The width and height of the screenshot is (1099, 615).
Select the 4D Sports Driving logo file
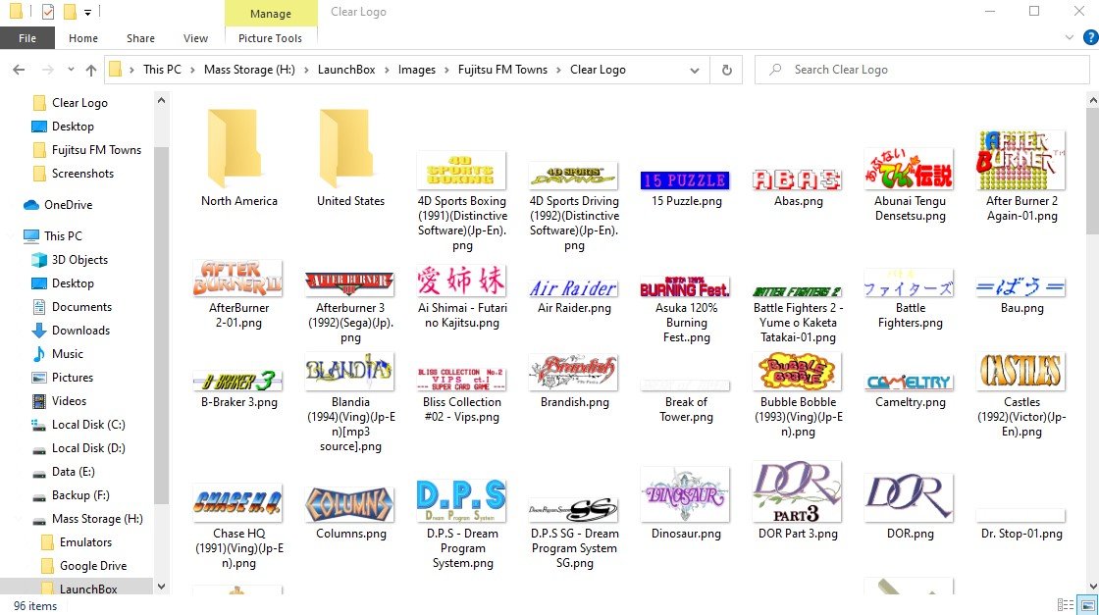click(x=574, y=205)
